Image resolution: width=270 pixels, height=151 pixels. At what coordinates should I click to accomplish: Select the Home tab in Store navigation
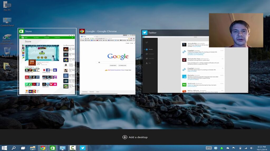(x=26, y=37)
